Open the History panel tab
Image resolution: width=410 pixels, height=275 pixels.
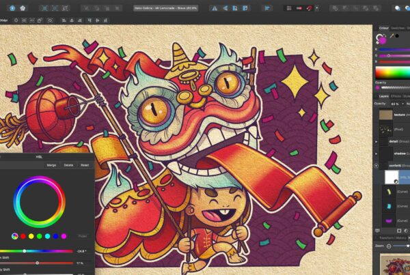(x=401, y=238)
